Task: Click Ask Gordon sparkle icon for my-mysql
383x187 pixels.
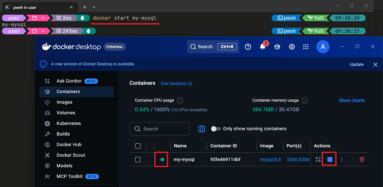Action: (x=318, y=159)
